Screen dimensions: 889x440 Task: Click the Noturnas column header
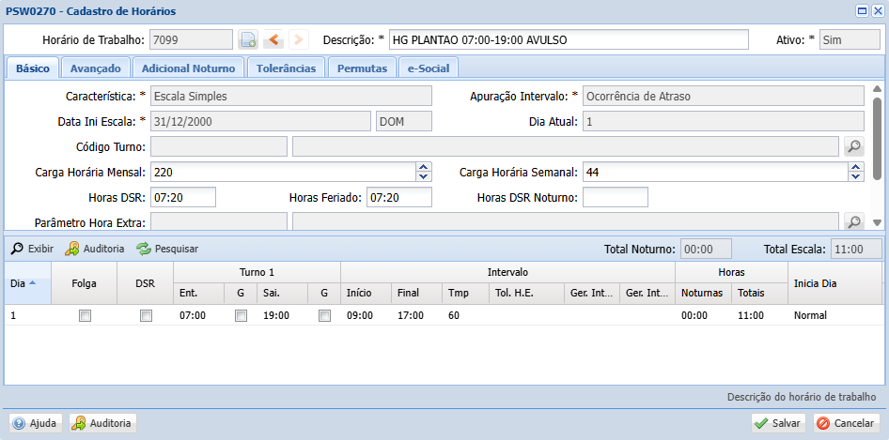click(x=703, y=294)
